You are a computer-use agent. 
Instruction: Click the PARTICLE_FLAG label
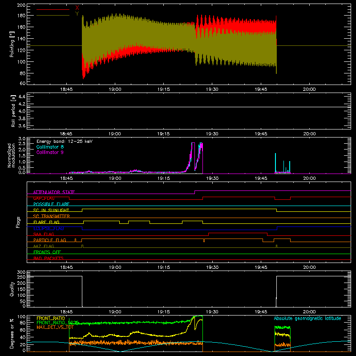50,240
